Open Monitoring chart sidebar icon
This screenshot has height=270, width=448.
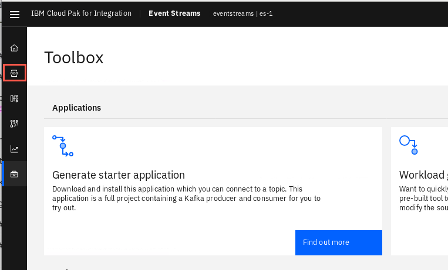coord(14,149)
